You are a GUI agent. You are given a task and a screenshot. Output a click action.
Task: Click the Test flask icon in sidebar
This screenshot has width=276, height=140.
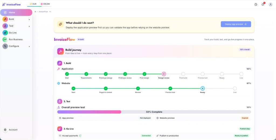pyautogui.click(x=5, y=26)
